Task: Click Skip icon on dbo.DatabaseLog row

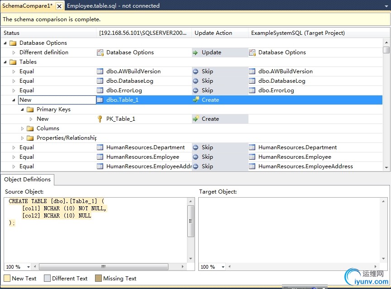Action: 196,81
